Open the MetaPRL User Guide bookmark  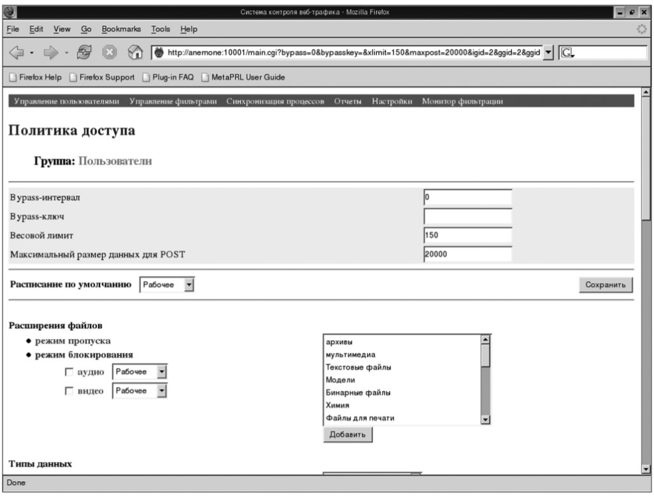(243, 77)
